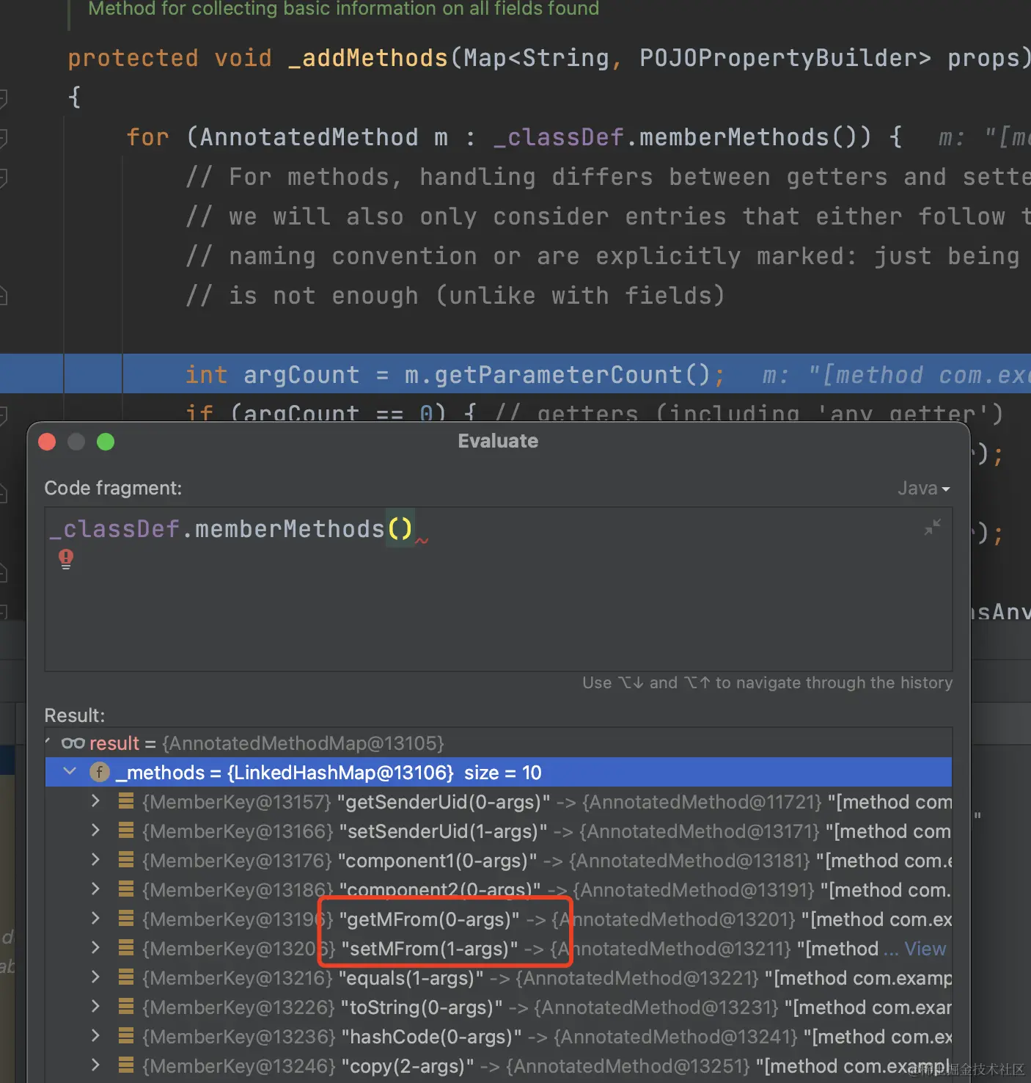Click the collapse editor icon in code fragment

coord(932,527)
